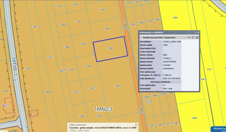Select the nowodworski county value

coord(168,69)
